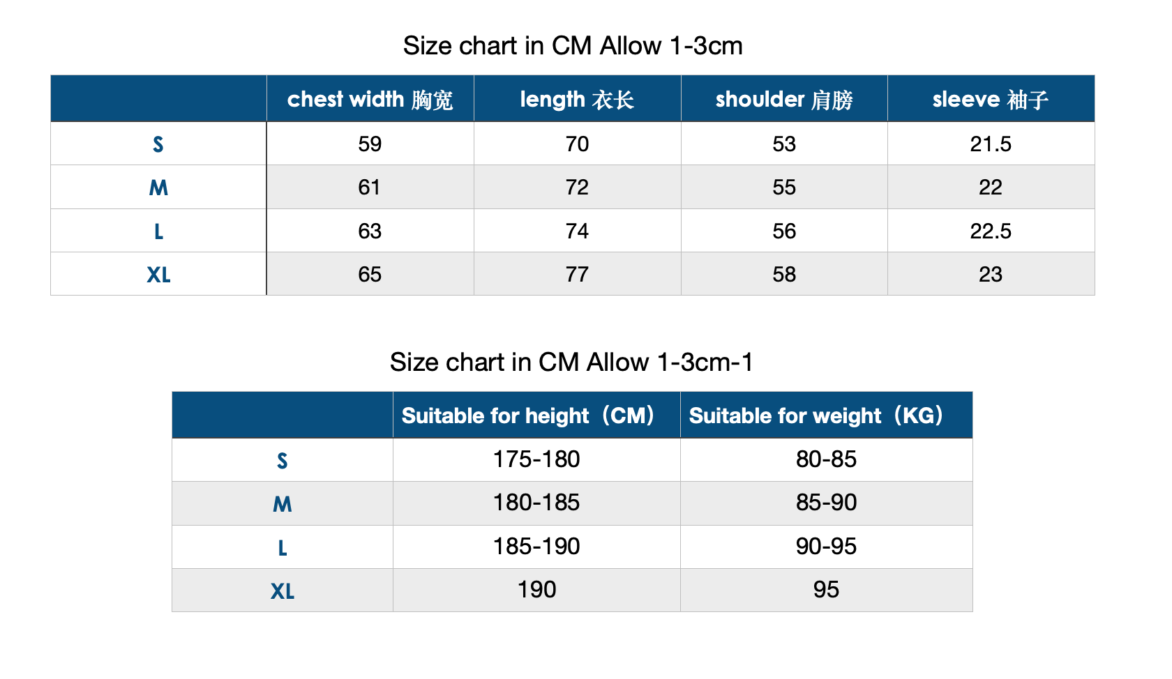Select the height range 175-180 cell

(x=536, y=460)
